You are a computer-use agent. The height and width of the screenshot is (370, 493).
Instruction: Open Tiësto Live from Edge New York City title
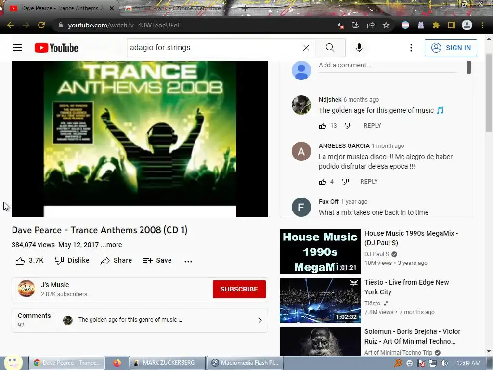pyautogui.click(x=406, y=287)
